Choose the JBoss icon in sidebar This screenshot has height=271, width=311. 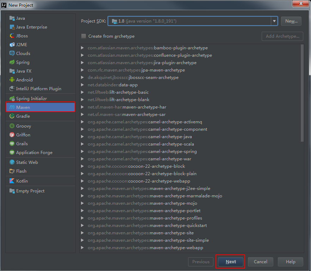[12, 36]
